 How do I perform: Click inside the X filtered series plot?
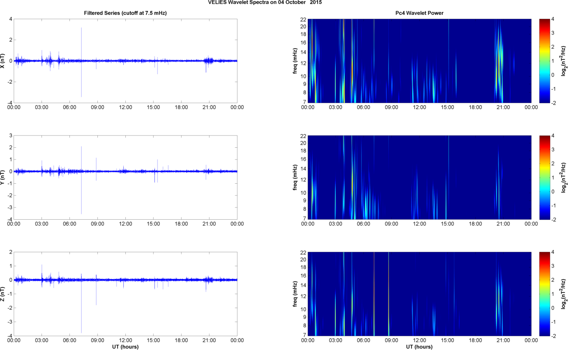pyautogui.click(x=125, y=61)
